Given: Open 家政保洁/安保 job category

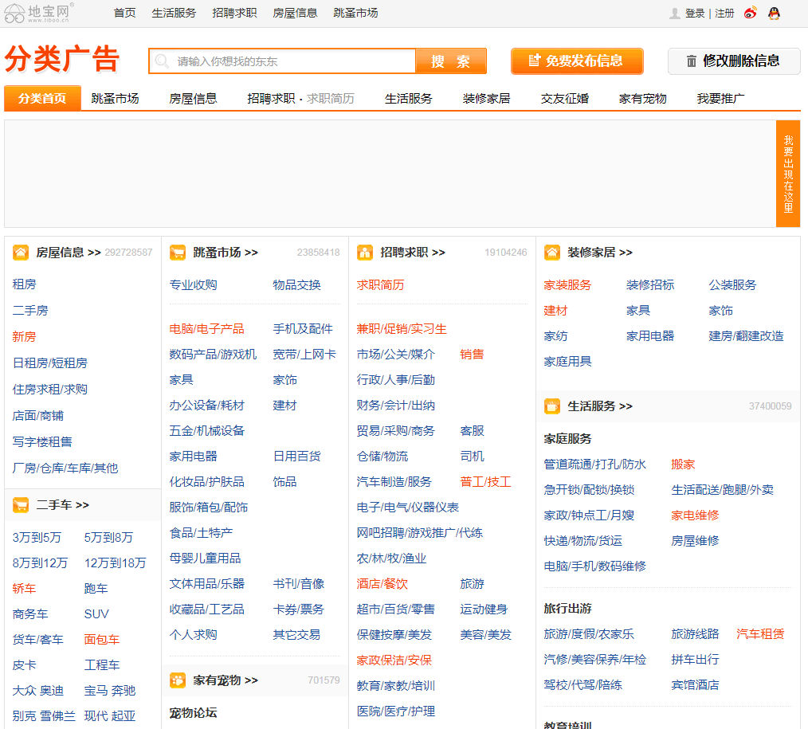Looking at the screenshot, I should [x=394, y=660].
